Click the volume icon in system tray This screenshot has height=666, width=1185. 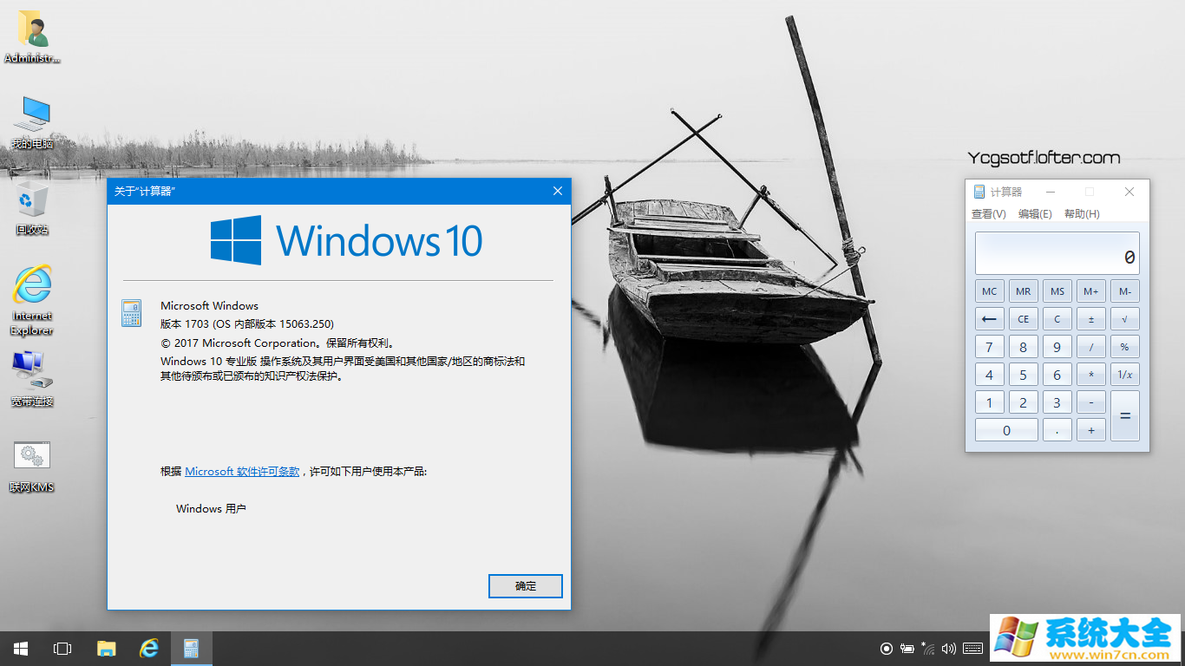click(949, 649)
